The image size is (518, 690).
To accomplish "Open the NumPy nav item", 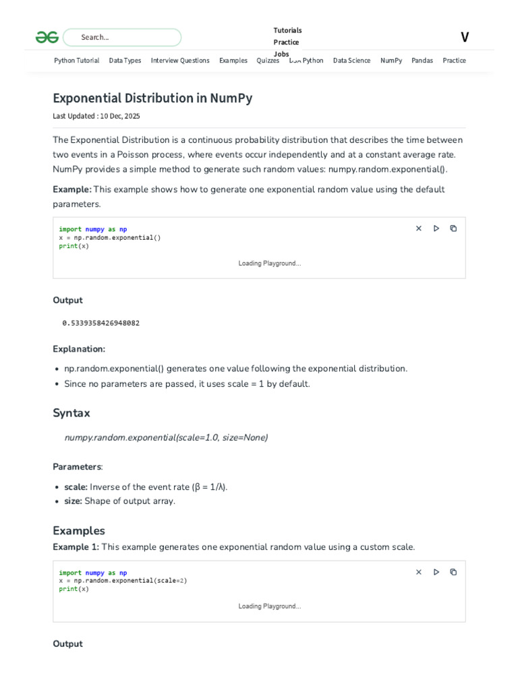I will [x=391, y=61].
